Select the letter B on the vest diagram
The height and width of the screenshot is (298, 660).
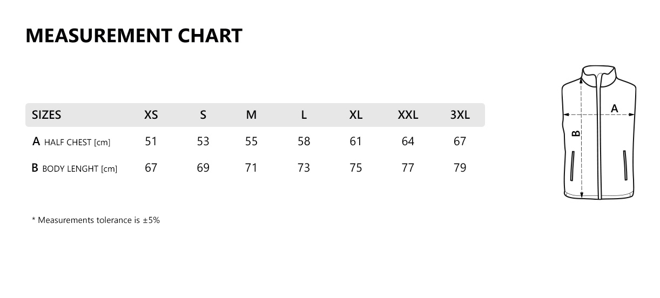(576, 133)
